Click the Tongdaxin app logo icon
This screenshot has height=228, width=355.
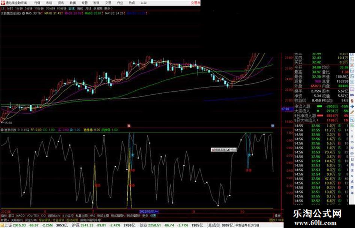coord(3,3)
